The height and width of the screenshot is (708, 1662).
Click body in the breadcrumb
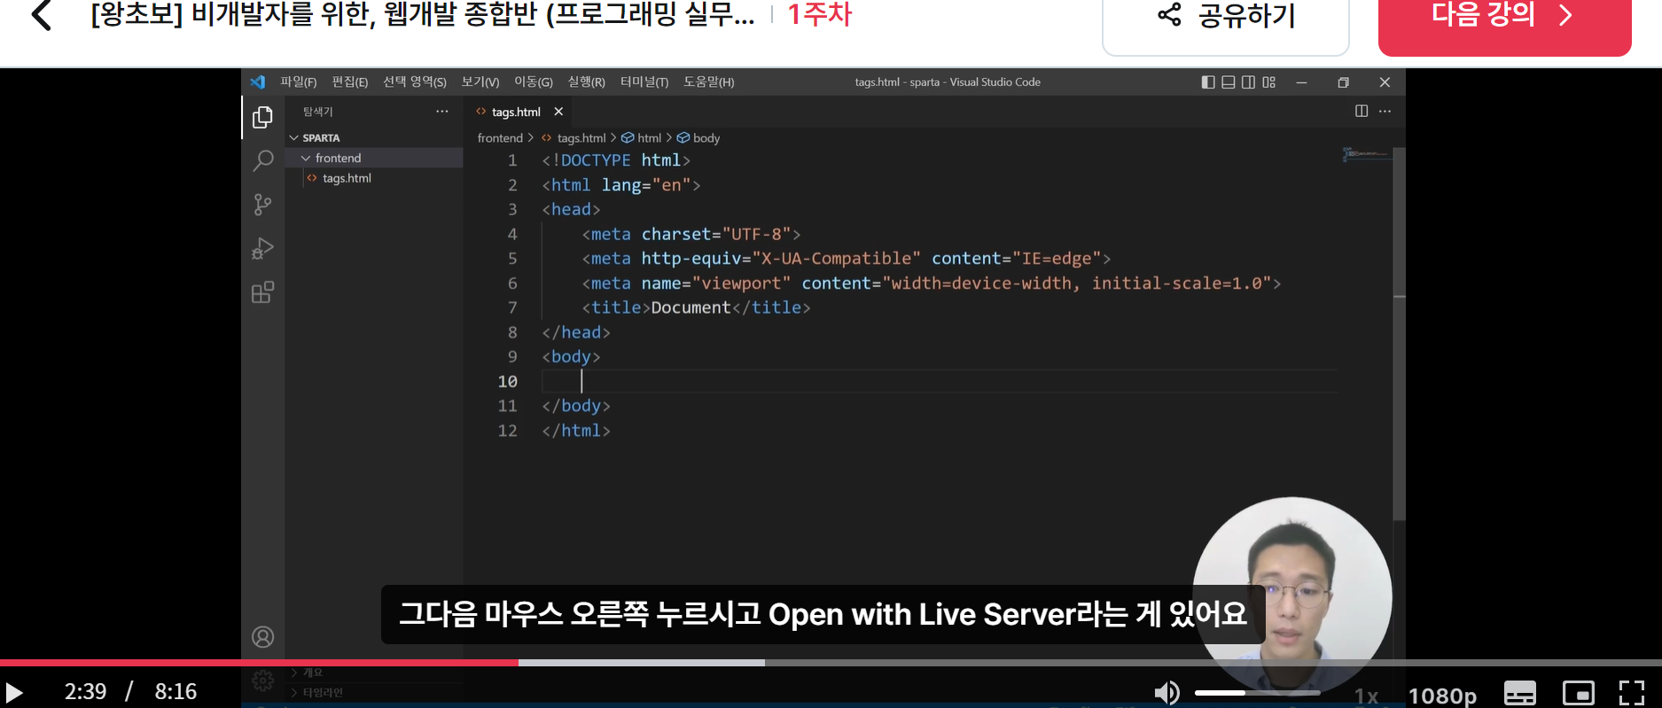point(706,138)
